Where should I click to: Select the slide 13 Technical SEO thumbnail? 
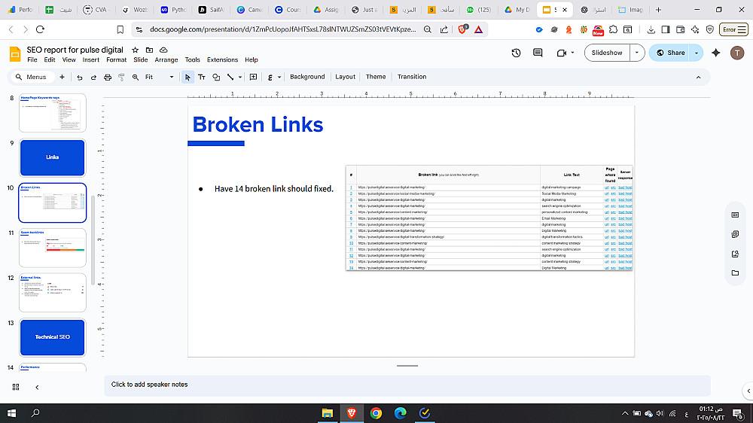coord(53,337)
